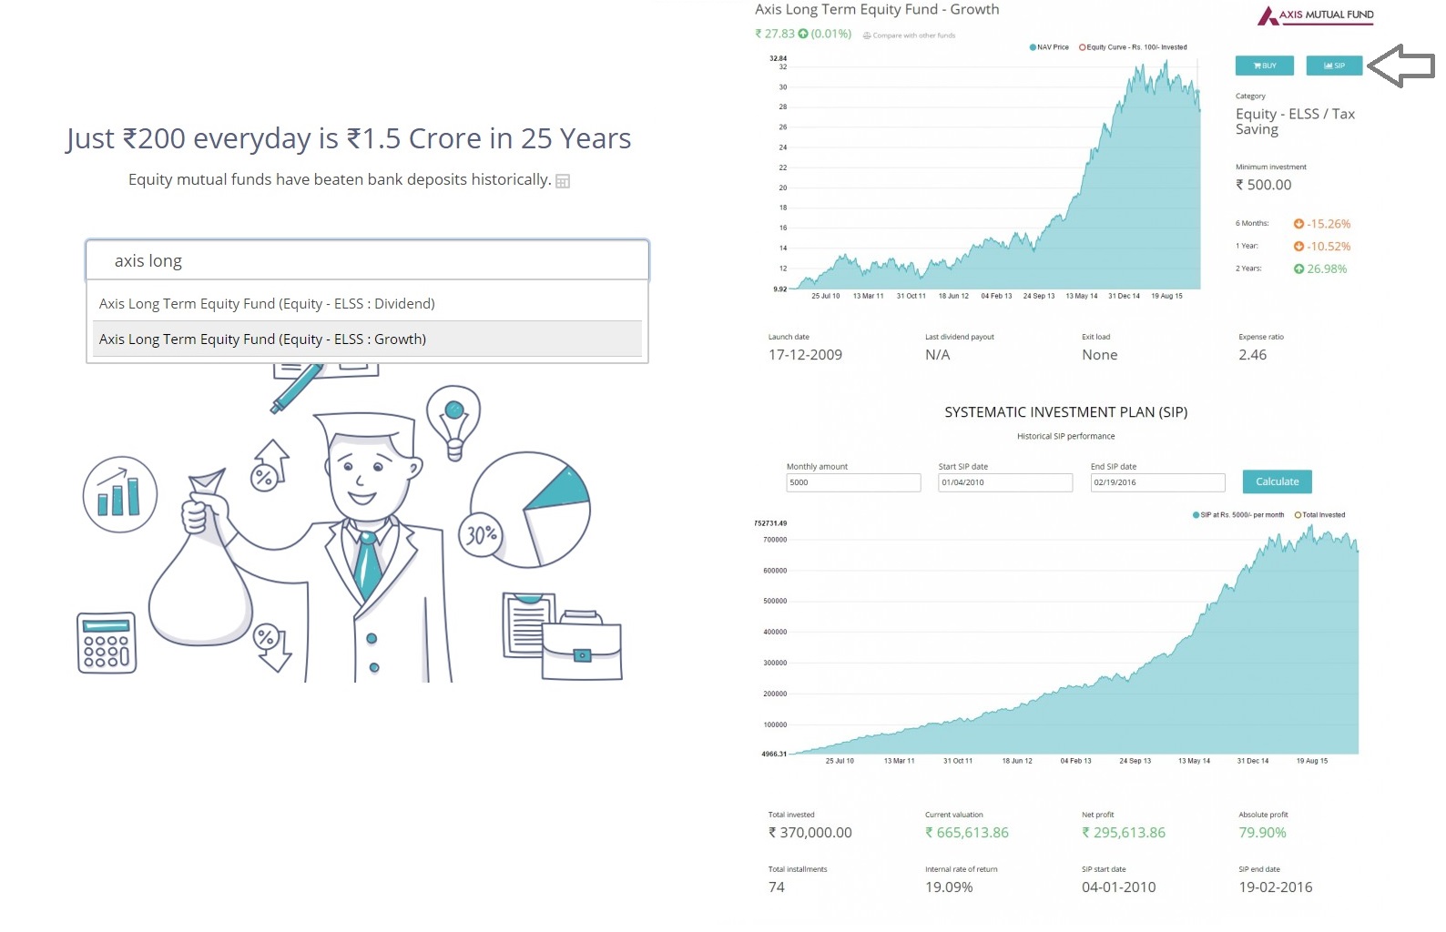Click the SIP button
1446x932 pixels.
pyautogui.click(x=1334, y=66)
